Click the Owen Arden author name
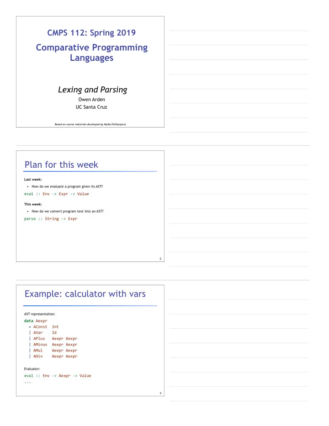Screen dimensions: 329x426 pyautogui.click(x=91, y=100)
